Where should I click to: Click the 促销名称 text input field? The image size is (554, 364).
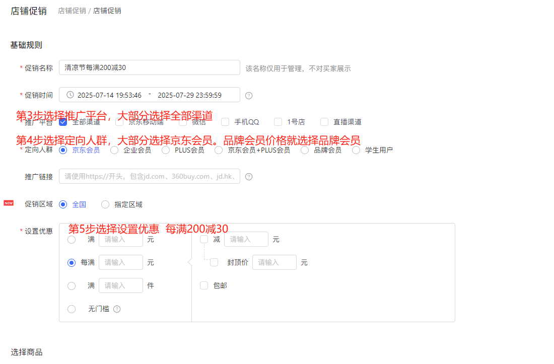[149, 68]
